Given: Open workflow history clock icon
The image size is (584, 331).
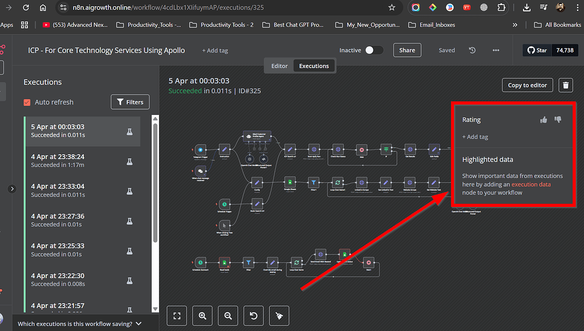Looking at the screenshot, I should tap(472, 50).
